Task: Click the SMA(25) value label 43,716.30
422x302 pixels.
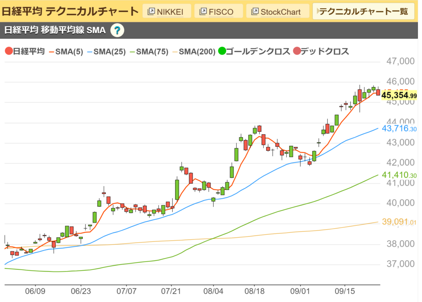Action: point(399,129)
